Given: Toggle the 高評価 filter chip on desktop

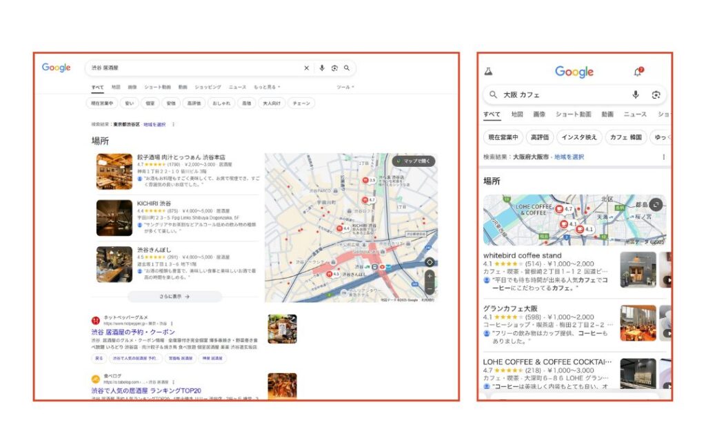Looking at the screenshot, I should (x=194, y=103).
